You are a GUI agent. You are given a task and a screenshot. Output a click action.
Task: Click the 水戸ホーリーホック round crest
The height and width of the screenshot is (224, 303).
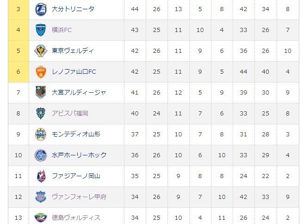click(41, 155)
